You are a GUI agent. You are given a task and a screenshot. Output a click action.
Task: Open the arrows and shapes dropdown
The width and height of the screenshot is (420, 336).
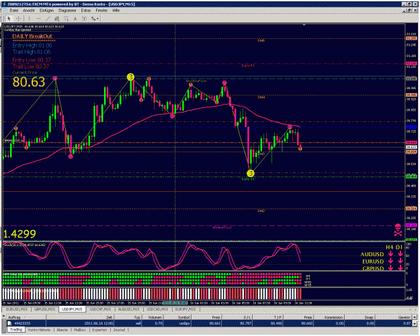click(95, 19)
